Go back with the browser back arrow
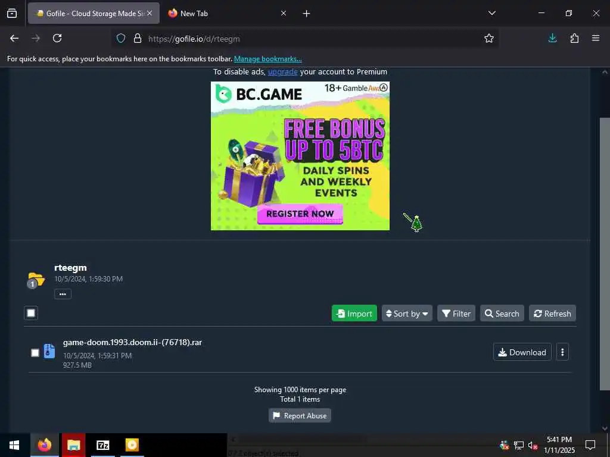 point(14,38)
